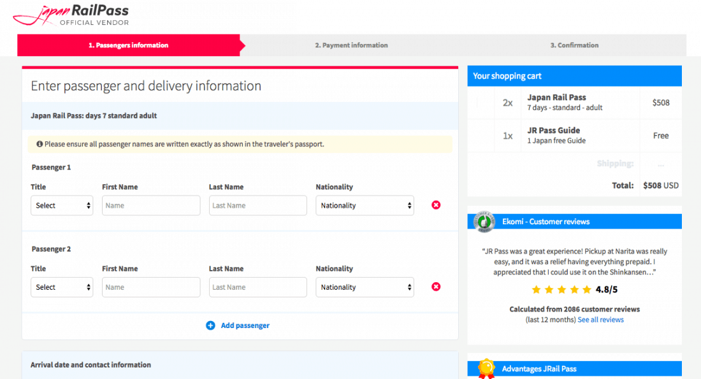Click the Shipping label in cart
Screen dimensions: 701x379
click(x=615, y=164)
